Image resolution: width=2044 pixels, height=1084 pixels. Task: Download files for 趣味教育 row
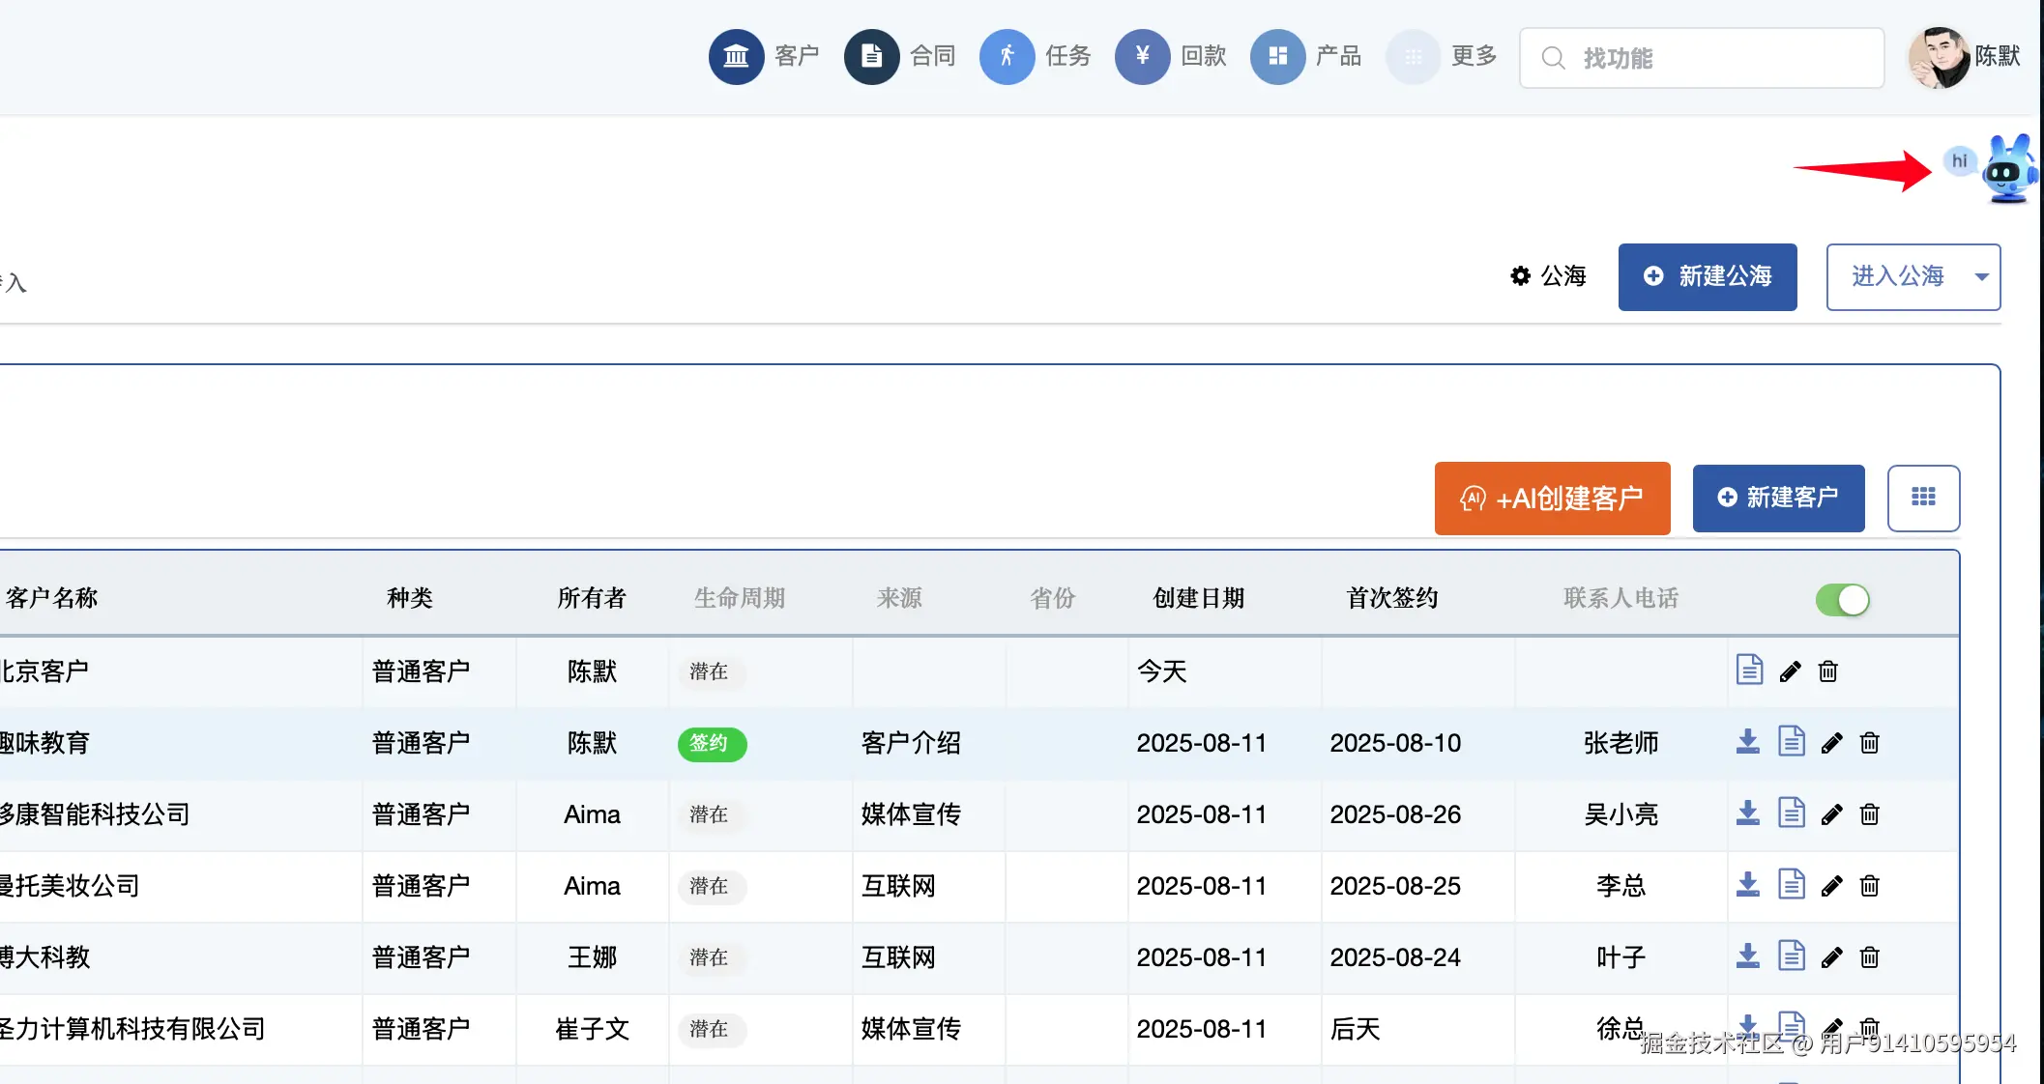(x=1747, y=742)
